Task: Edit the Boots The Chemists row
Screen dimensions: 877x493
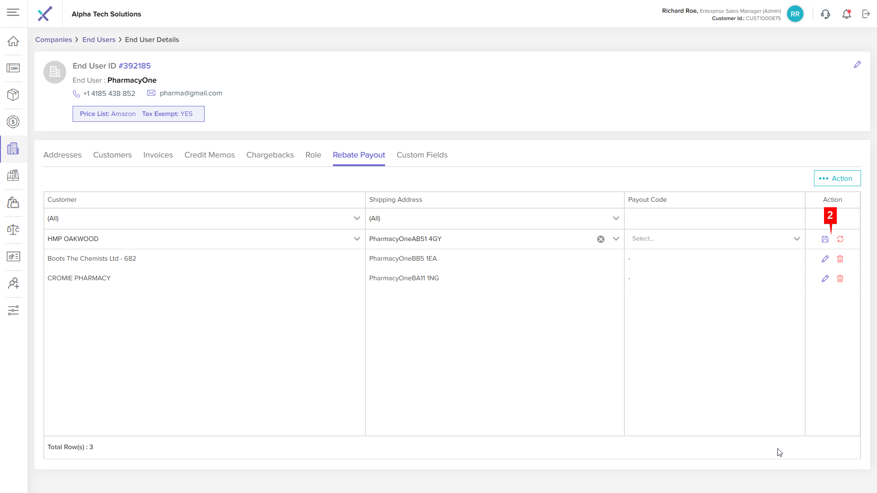Action: 825,259
